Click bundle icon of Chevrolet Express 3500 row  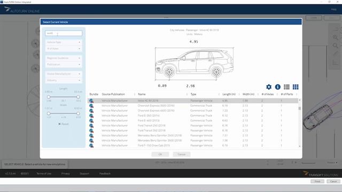coord(91,106)
